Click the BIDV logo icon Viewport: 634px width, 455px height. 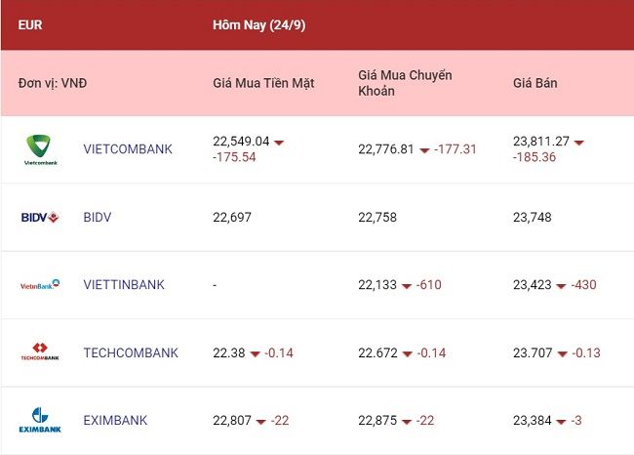(40, 218)
